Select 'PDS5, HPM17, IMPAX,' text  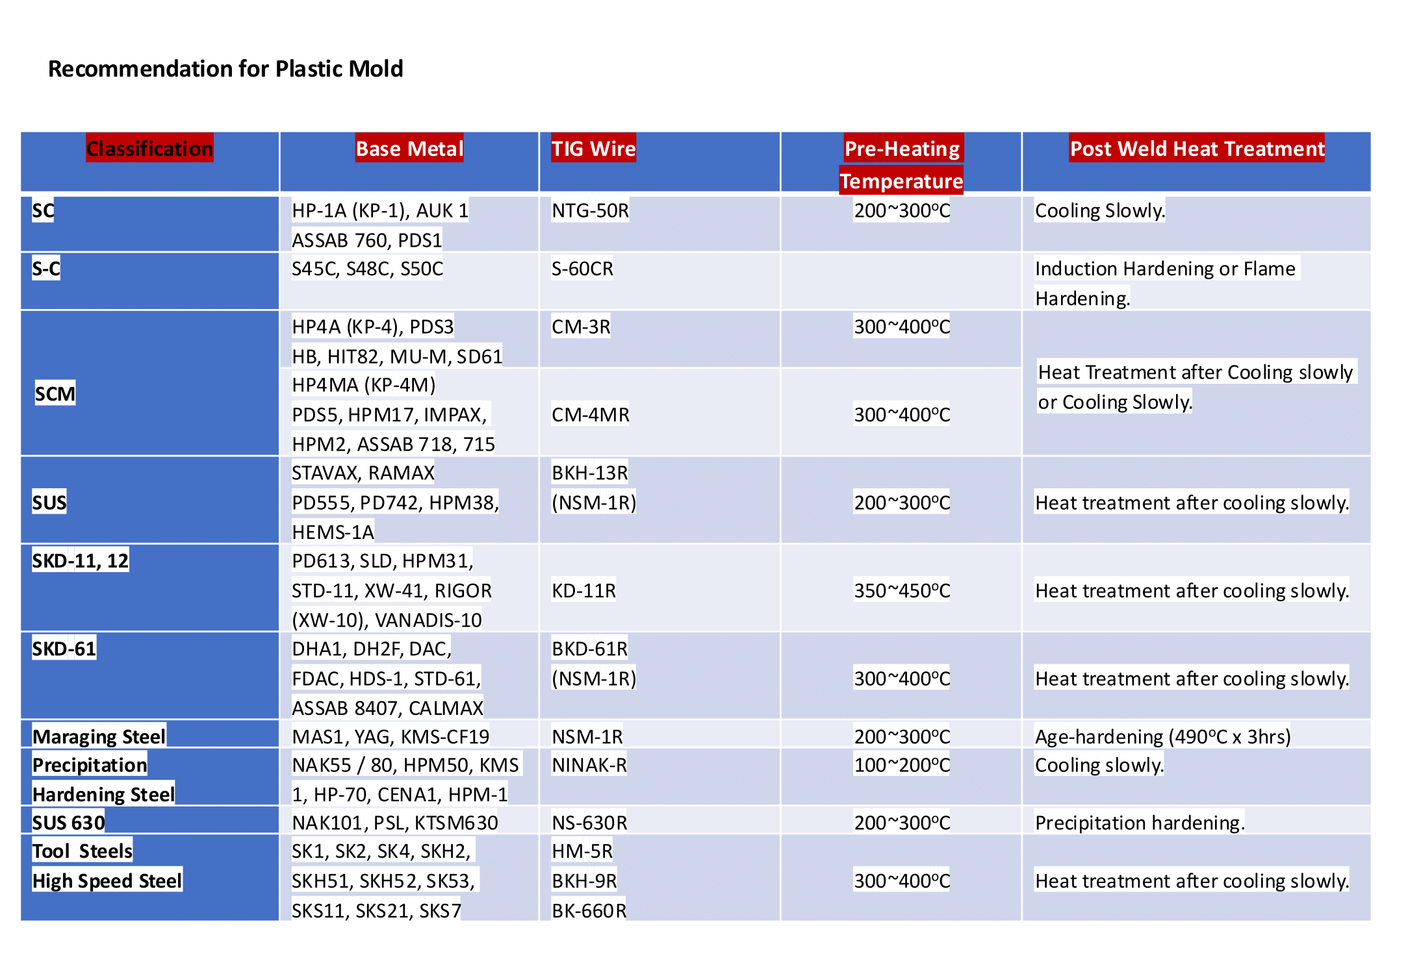[389, 414]
